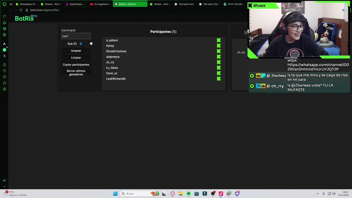352x198 pixels.
Task: Open the GX Cleaner broom sidebar icon
Action: click(x=4, y=23)
